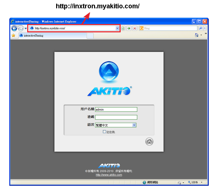The height and width of the screenshot is (186, 209).
Task: Open the 100% zoom level dropdown
Action: tap(201, 182)
